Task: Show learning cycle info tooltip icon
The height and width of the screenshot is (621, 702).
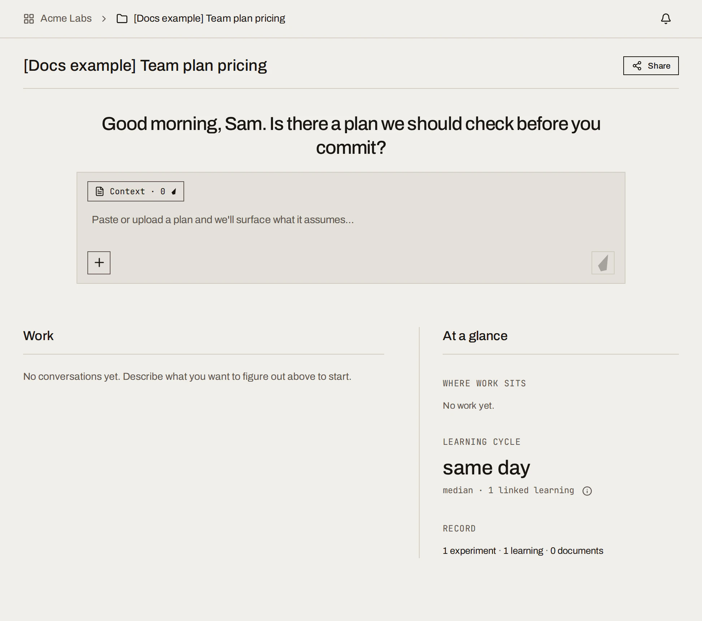Action: 587,491
